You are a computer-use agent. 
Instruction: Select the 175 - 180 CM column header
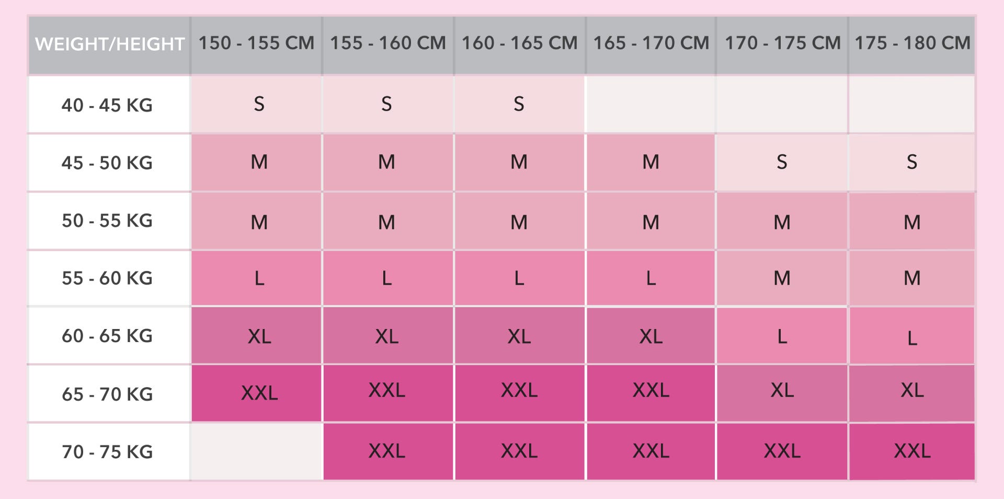912,45
